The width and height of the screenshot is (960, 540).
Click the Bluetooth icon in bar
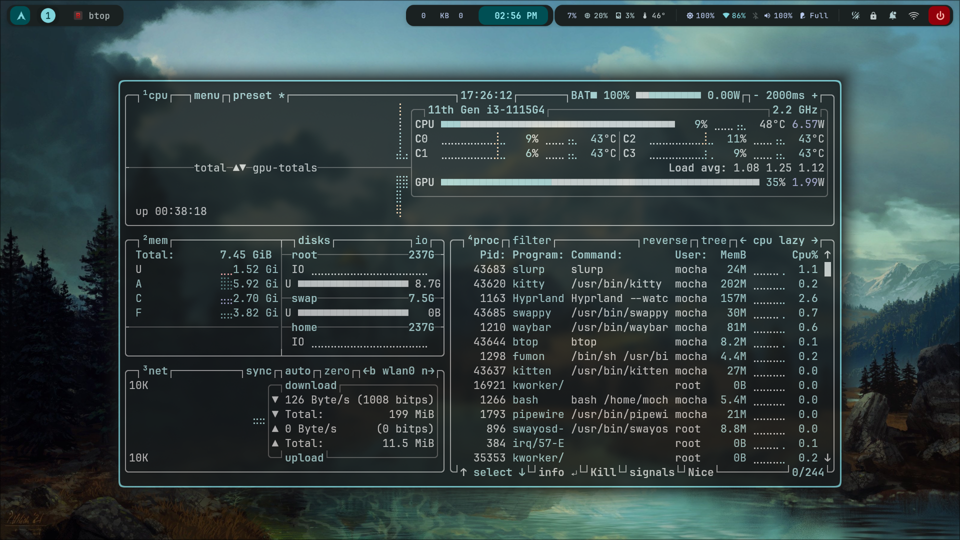(x=755, y=15)
